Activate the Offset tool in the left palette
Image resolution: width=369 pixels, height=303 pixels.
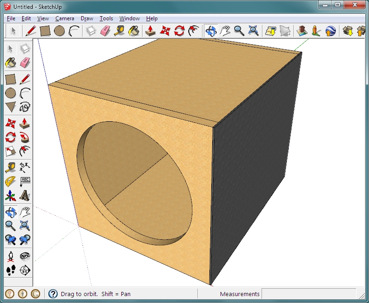point(25,151)
